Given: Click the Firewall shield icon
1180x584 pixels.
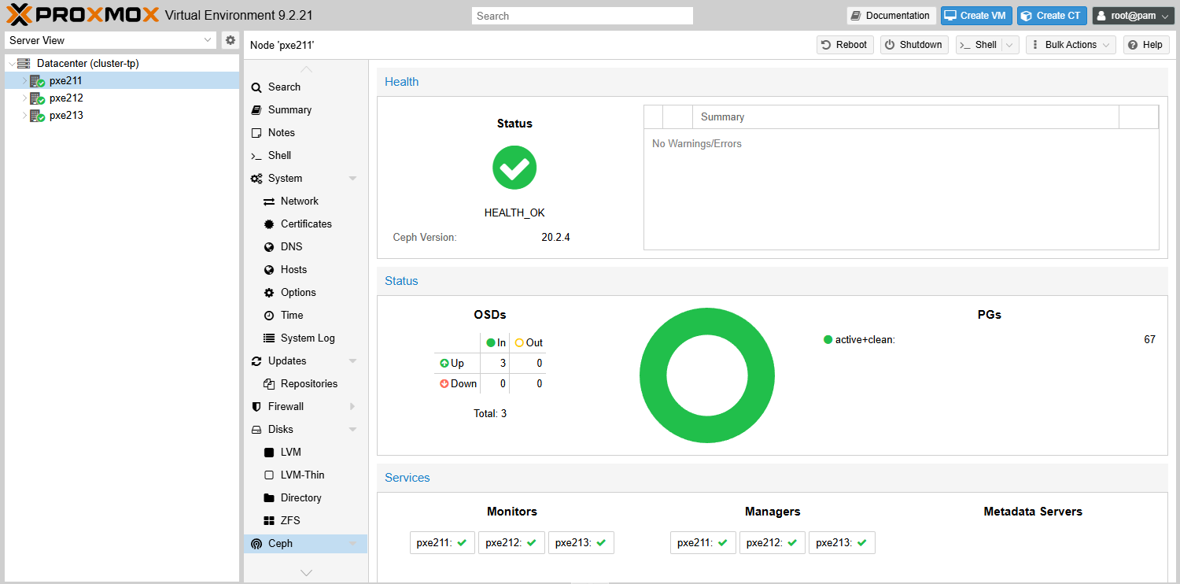Looking at the screenshot, I should [256, 407].
